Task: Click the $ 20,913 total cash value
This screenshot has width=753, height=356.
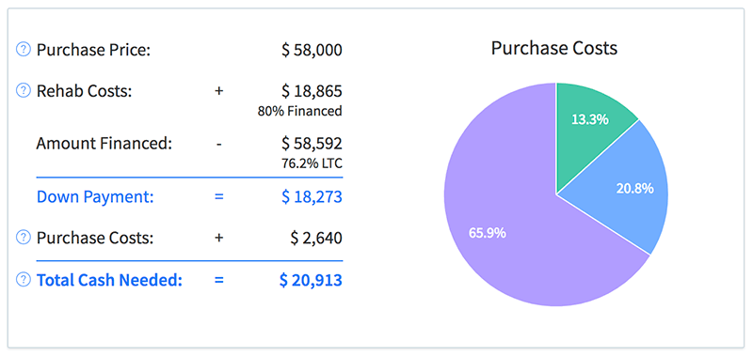Action: coord(311,280)
